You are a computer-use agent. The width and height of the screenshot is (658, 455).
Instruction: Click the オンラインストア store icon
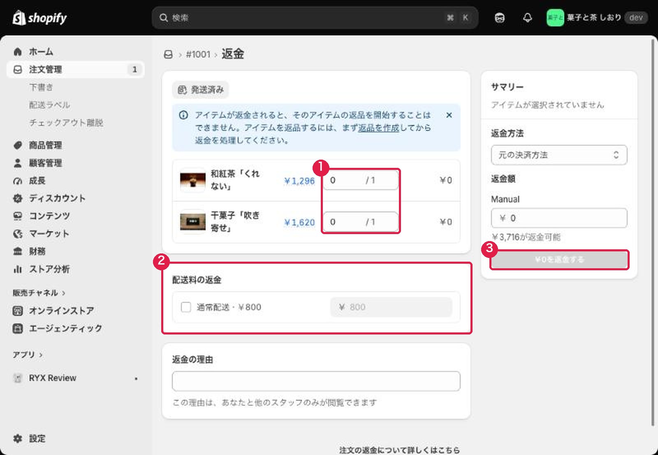point(18,311)
